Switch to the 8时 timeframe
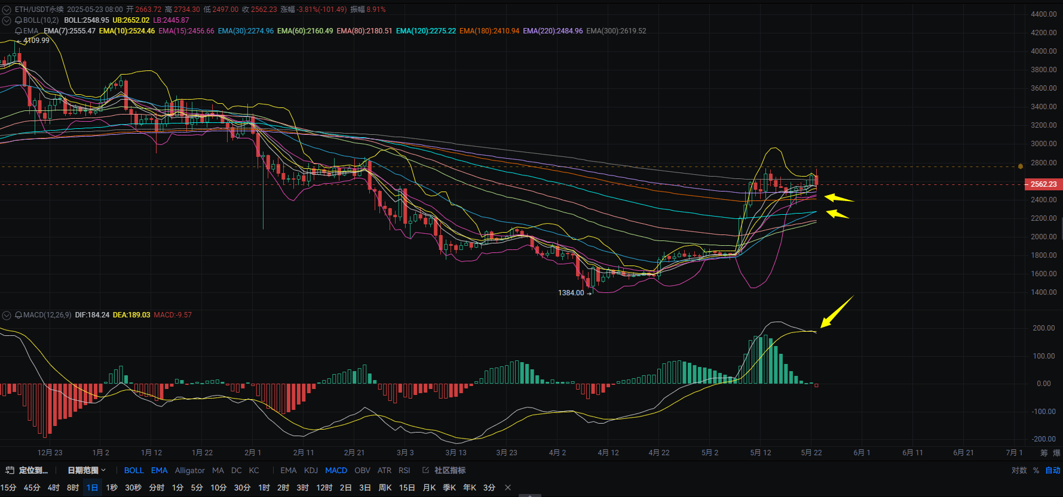This screenshot has width=1063, height=497. click(73, 487)
